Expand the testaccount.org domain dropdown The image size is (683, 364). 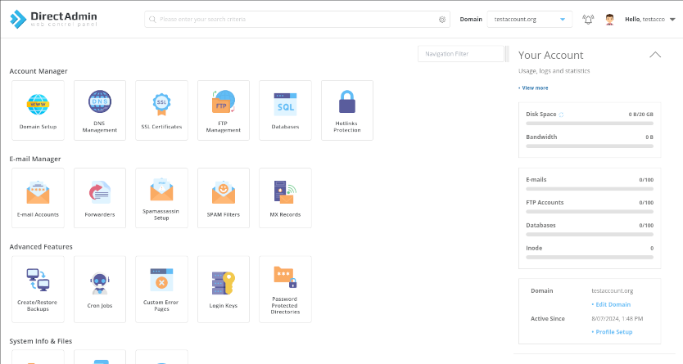[562, 19]
